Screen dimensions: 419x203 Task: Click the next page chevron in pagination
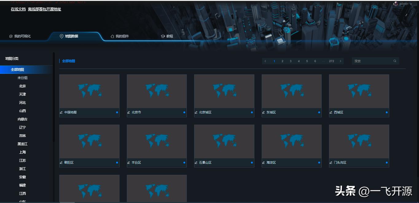tap(340, 61)
